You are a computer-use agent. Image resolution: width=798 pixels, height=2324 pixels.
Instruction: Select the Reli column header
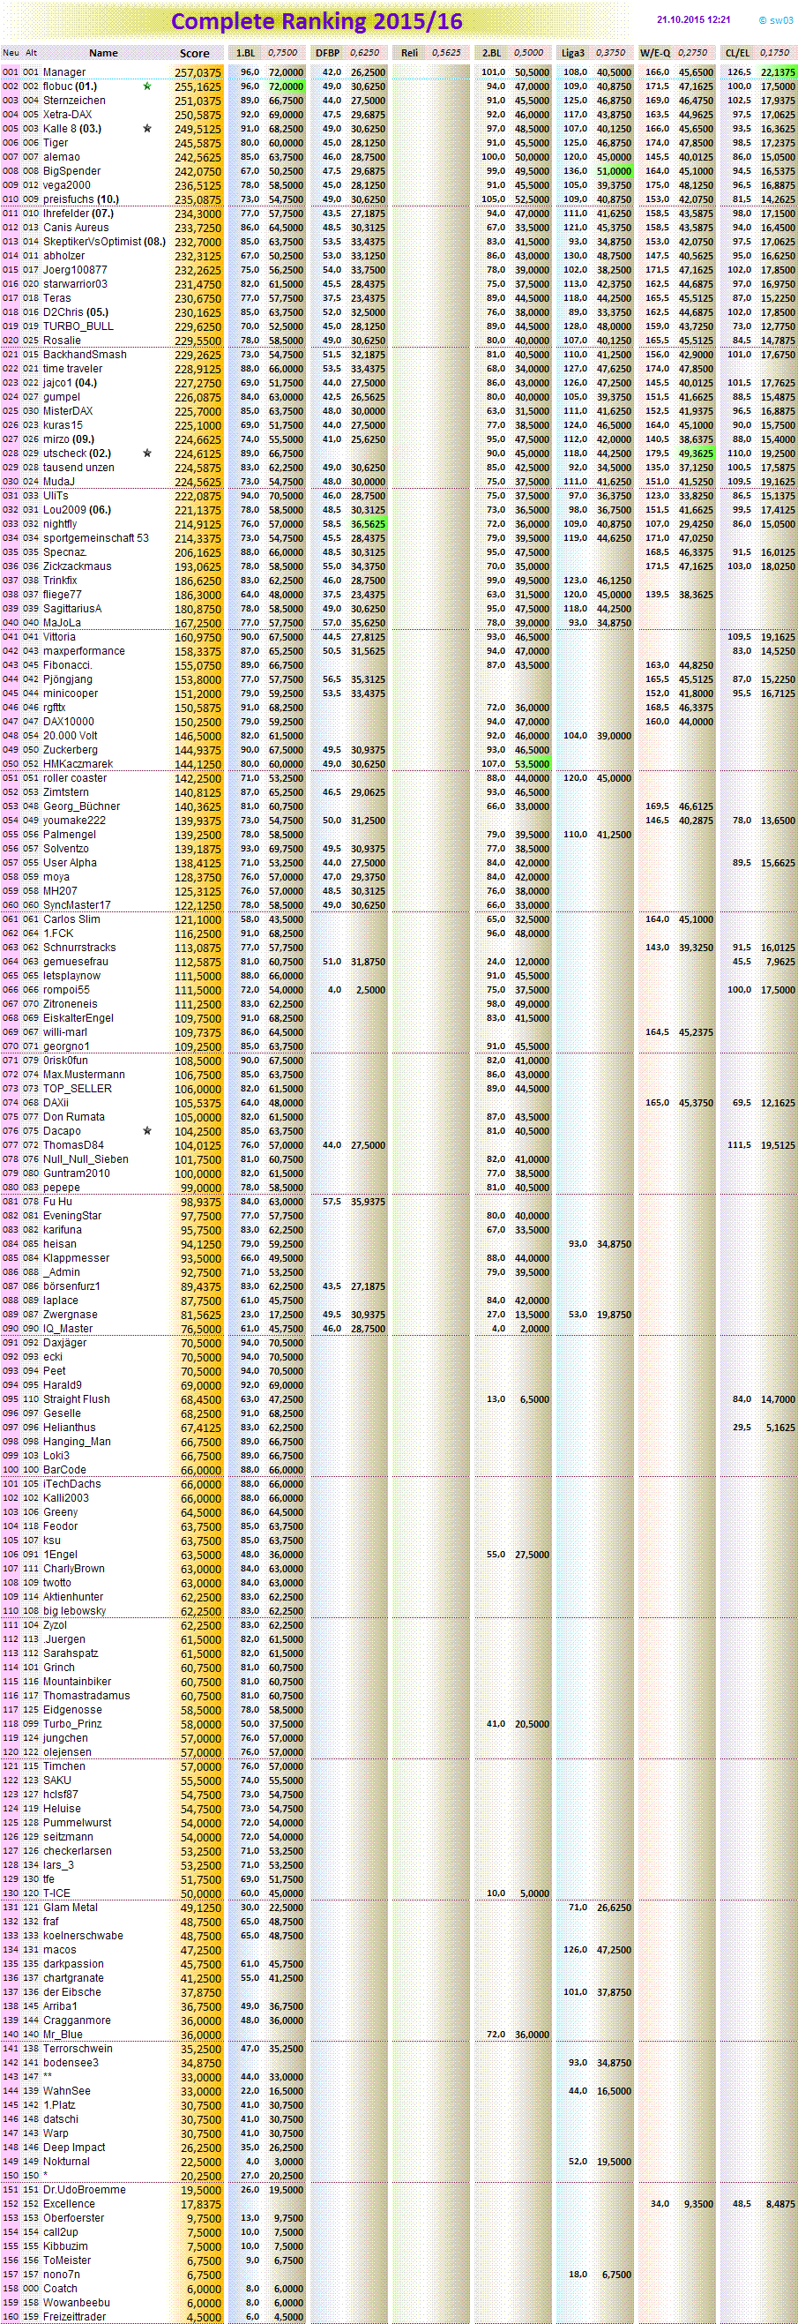coord(409,53)
